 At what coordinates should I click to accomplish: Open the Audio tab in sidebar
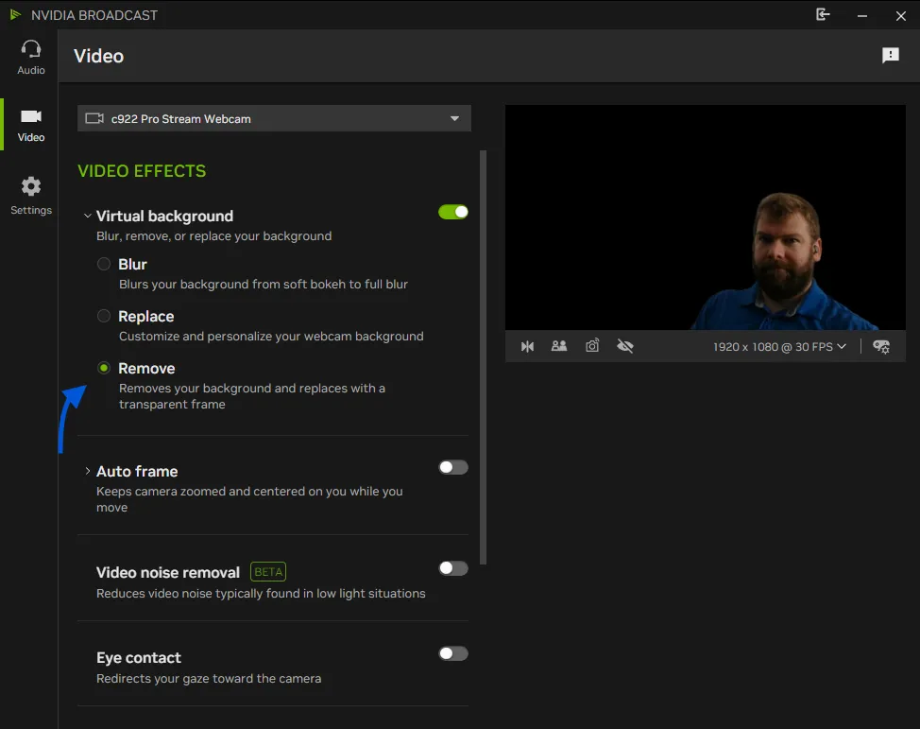click(x=31, y=57)
